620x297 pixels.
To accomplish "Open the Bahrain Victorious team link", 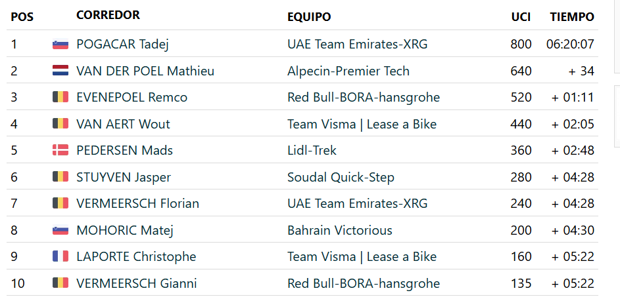I will point(339,230).
